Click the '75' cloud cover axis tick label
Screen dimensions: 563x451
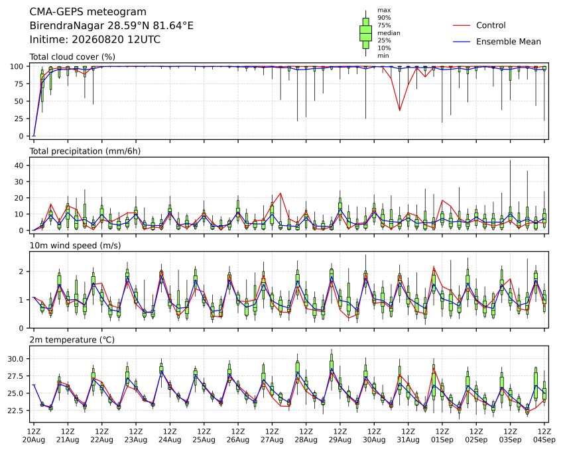point(19,84)
